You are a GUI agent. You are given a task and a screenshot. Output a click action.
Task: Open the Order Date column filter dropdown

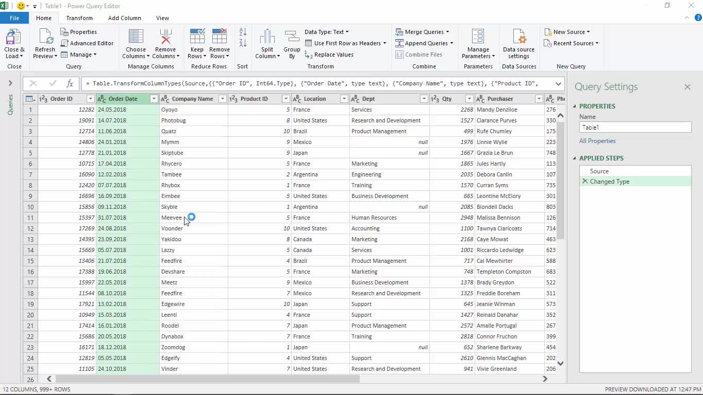point(154,99)
